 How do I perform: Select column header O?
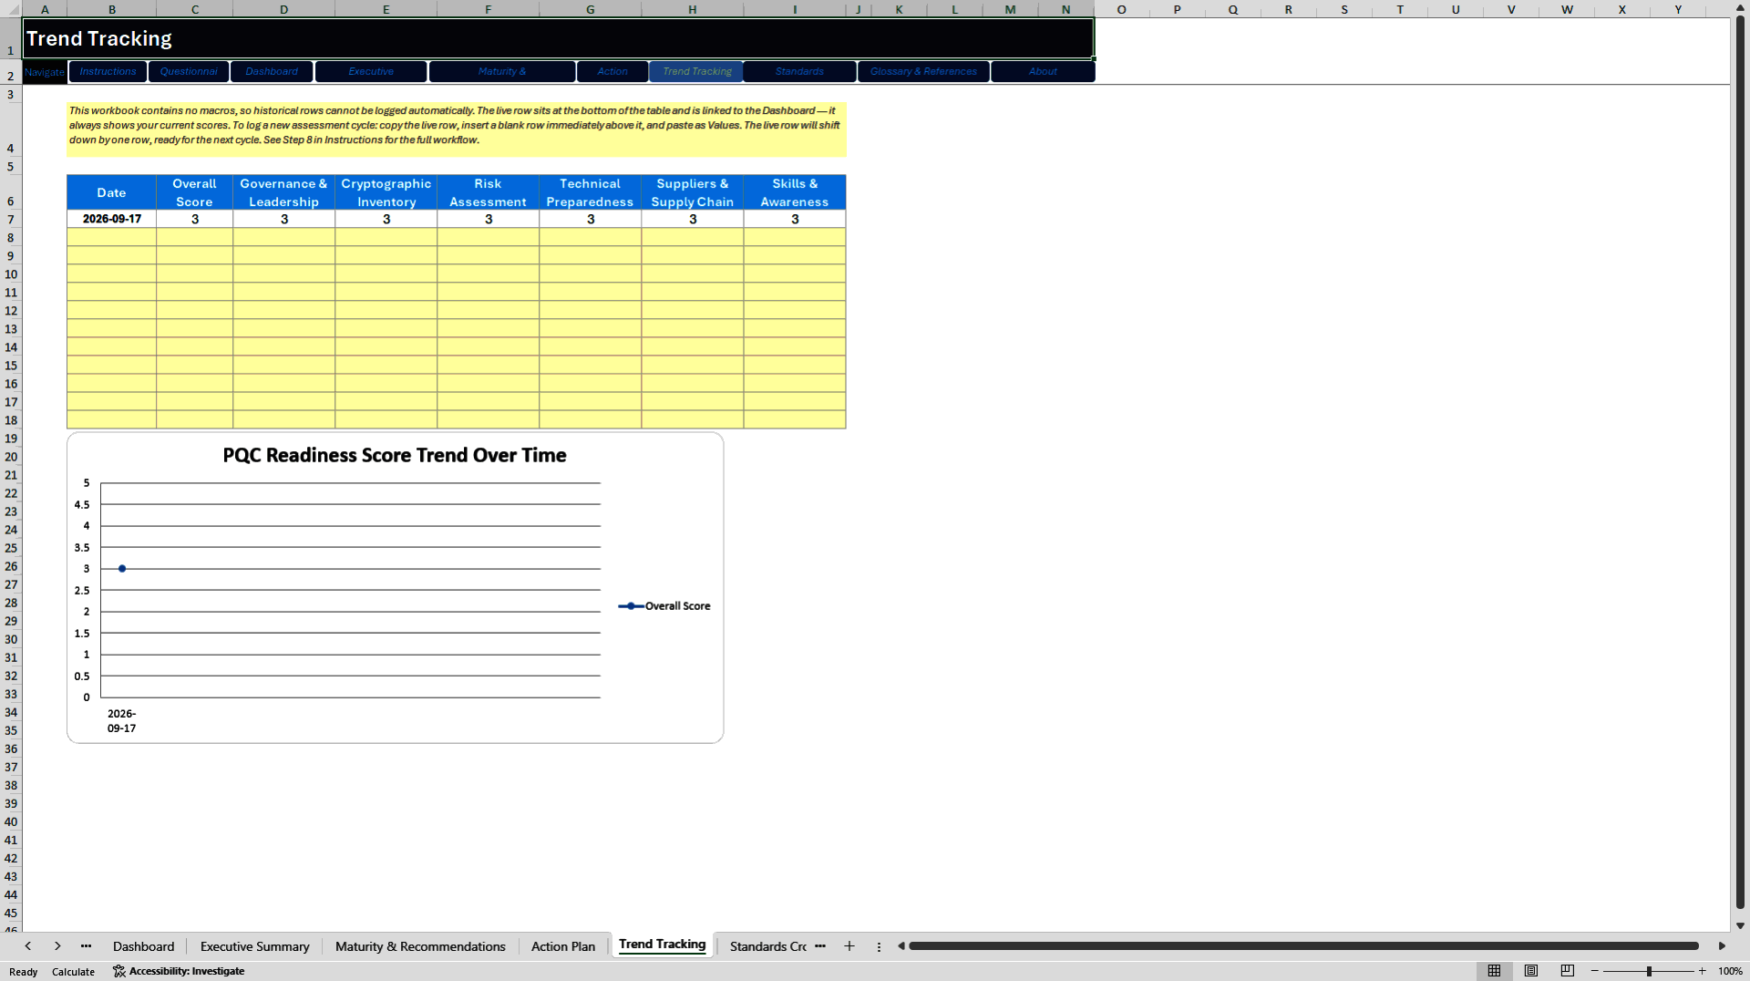1121,9
